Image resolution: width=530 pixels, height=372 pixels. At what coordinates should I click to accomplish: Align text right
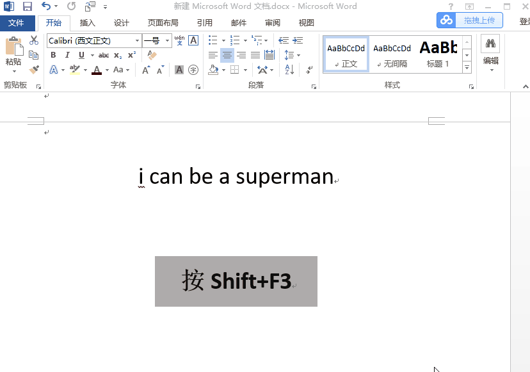point(241,55)
